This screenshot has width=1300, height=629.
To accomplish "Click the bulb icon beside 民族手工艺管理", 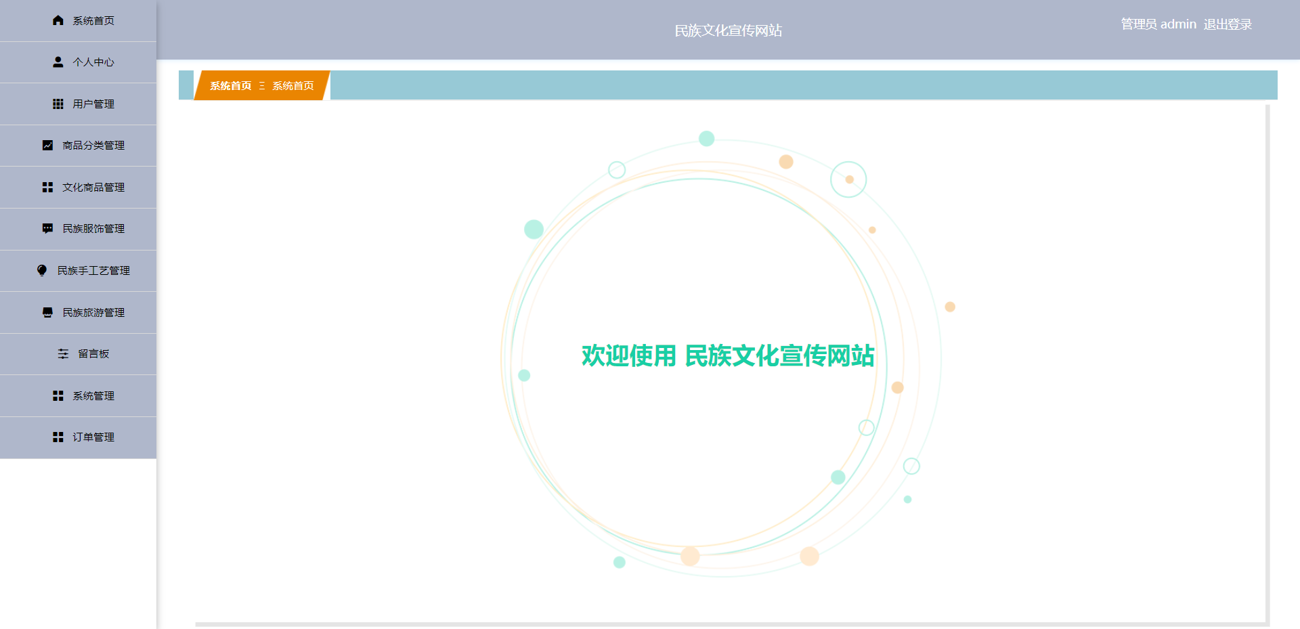I will 42,271.
